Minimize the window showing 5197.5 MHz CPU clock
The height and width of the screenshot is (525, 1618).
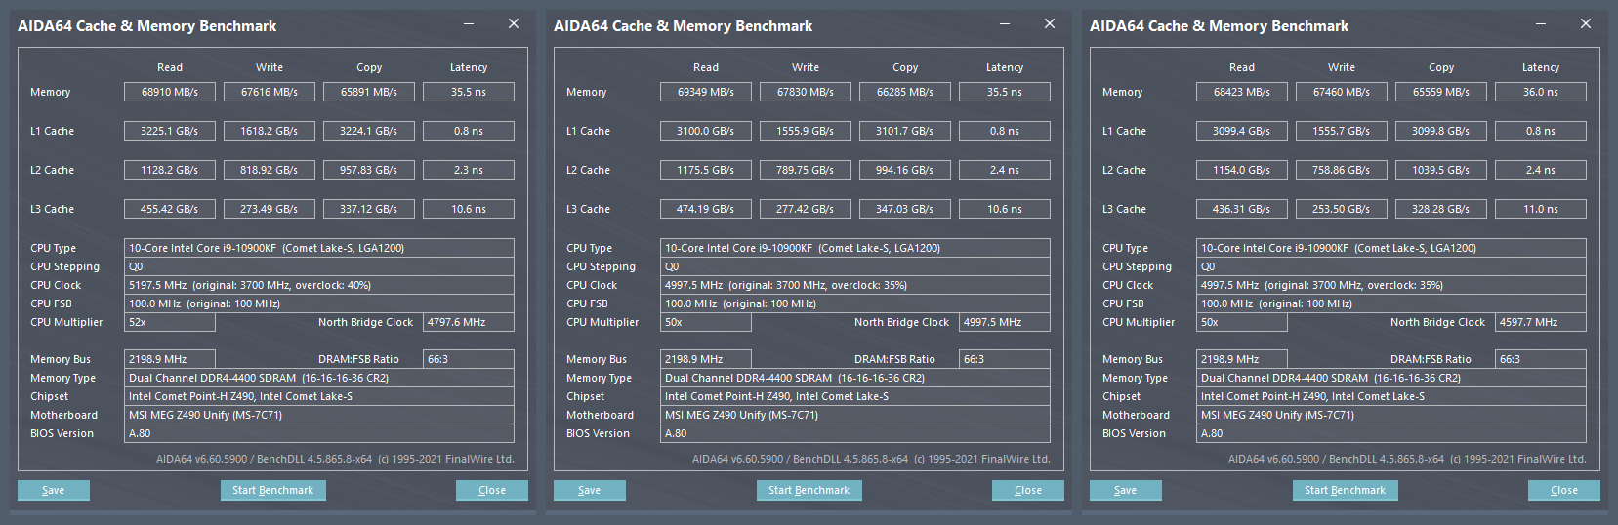tap(469, 24)
